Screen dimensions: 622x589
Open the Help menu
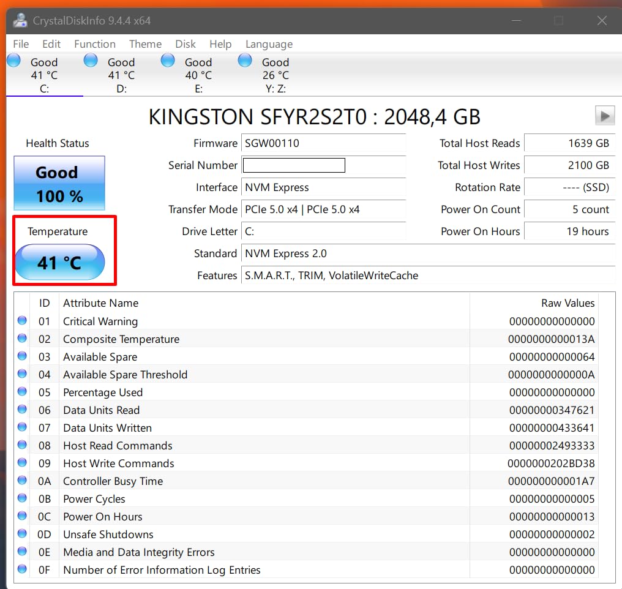tap(220, 44)
